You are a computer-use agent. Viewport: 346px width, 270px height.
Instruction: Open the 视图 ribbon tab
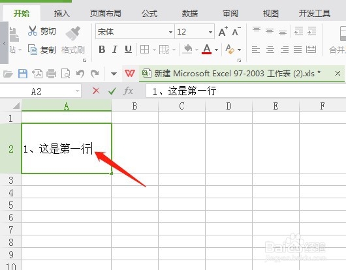(270, 14)
